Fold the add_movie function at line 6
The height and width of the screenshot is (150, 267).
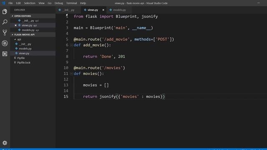pos(71,45)
